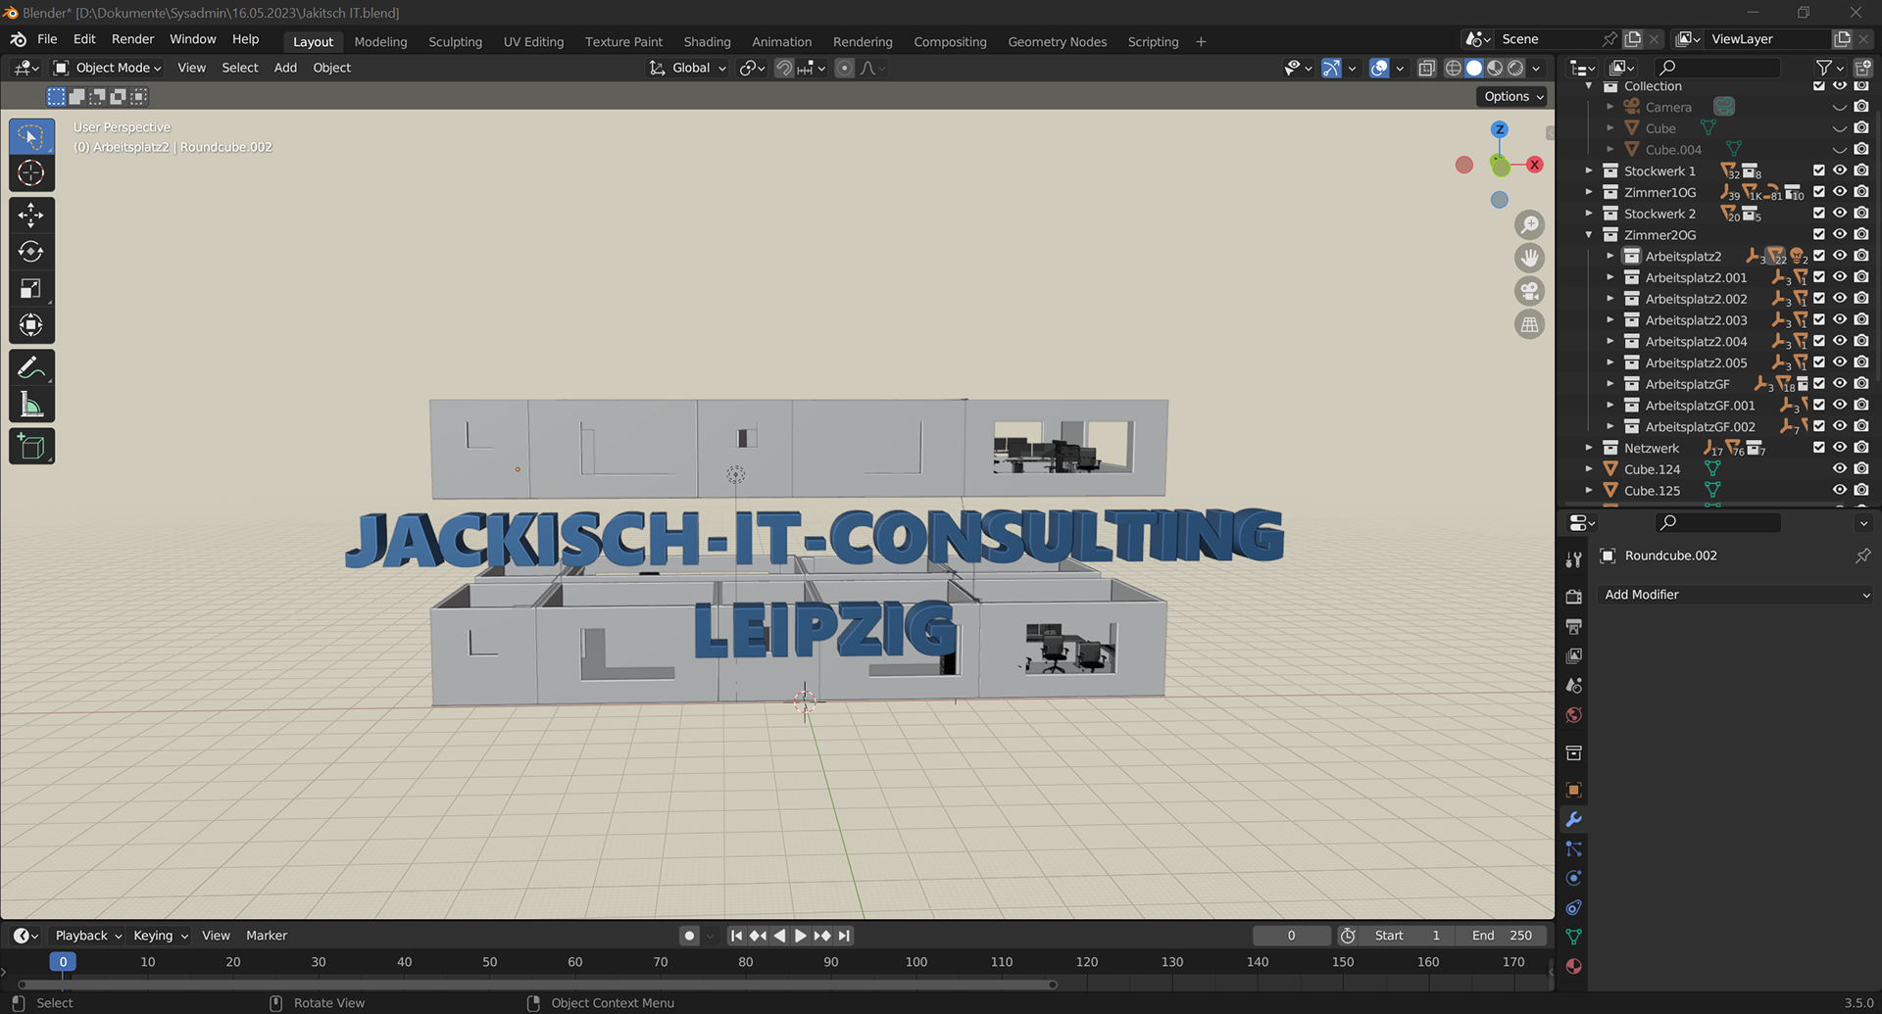The width and height of the screenshot is (1882, 1014).
Task: Hide Cube.124 in viewport
Action: coord(1840,469)
